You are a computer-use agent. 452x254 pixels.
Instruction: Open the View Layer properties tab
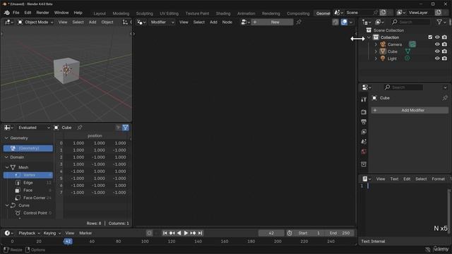tap(364, 132)
